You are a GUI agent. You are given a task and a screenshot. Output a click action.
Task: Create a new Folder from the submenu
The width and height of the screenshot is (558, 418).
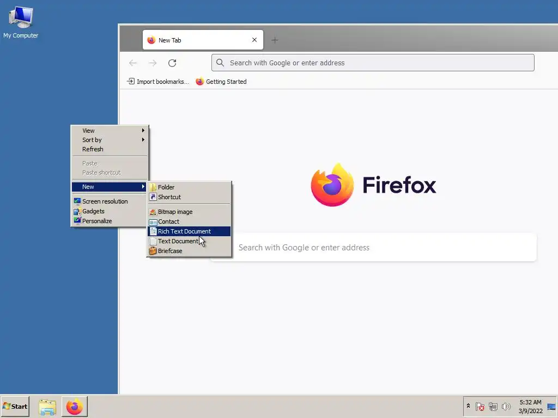[x=189, y=187]
